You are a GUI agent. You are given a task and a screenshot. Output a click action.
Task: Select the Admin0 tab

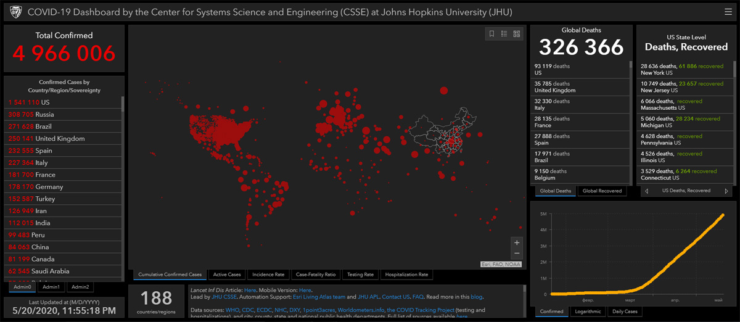tap(23, 287)
